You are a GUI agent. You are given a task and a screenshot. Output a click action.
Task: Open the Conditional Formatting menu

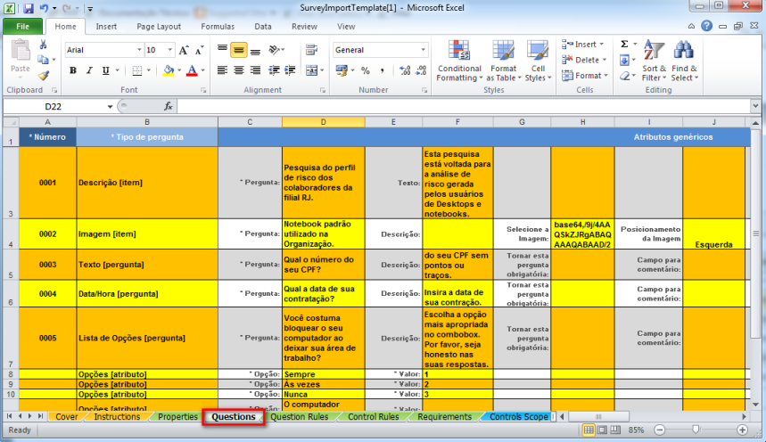tap(459, 61)
